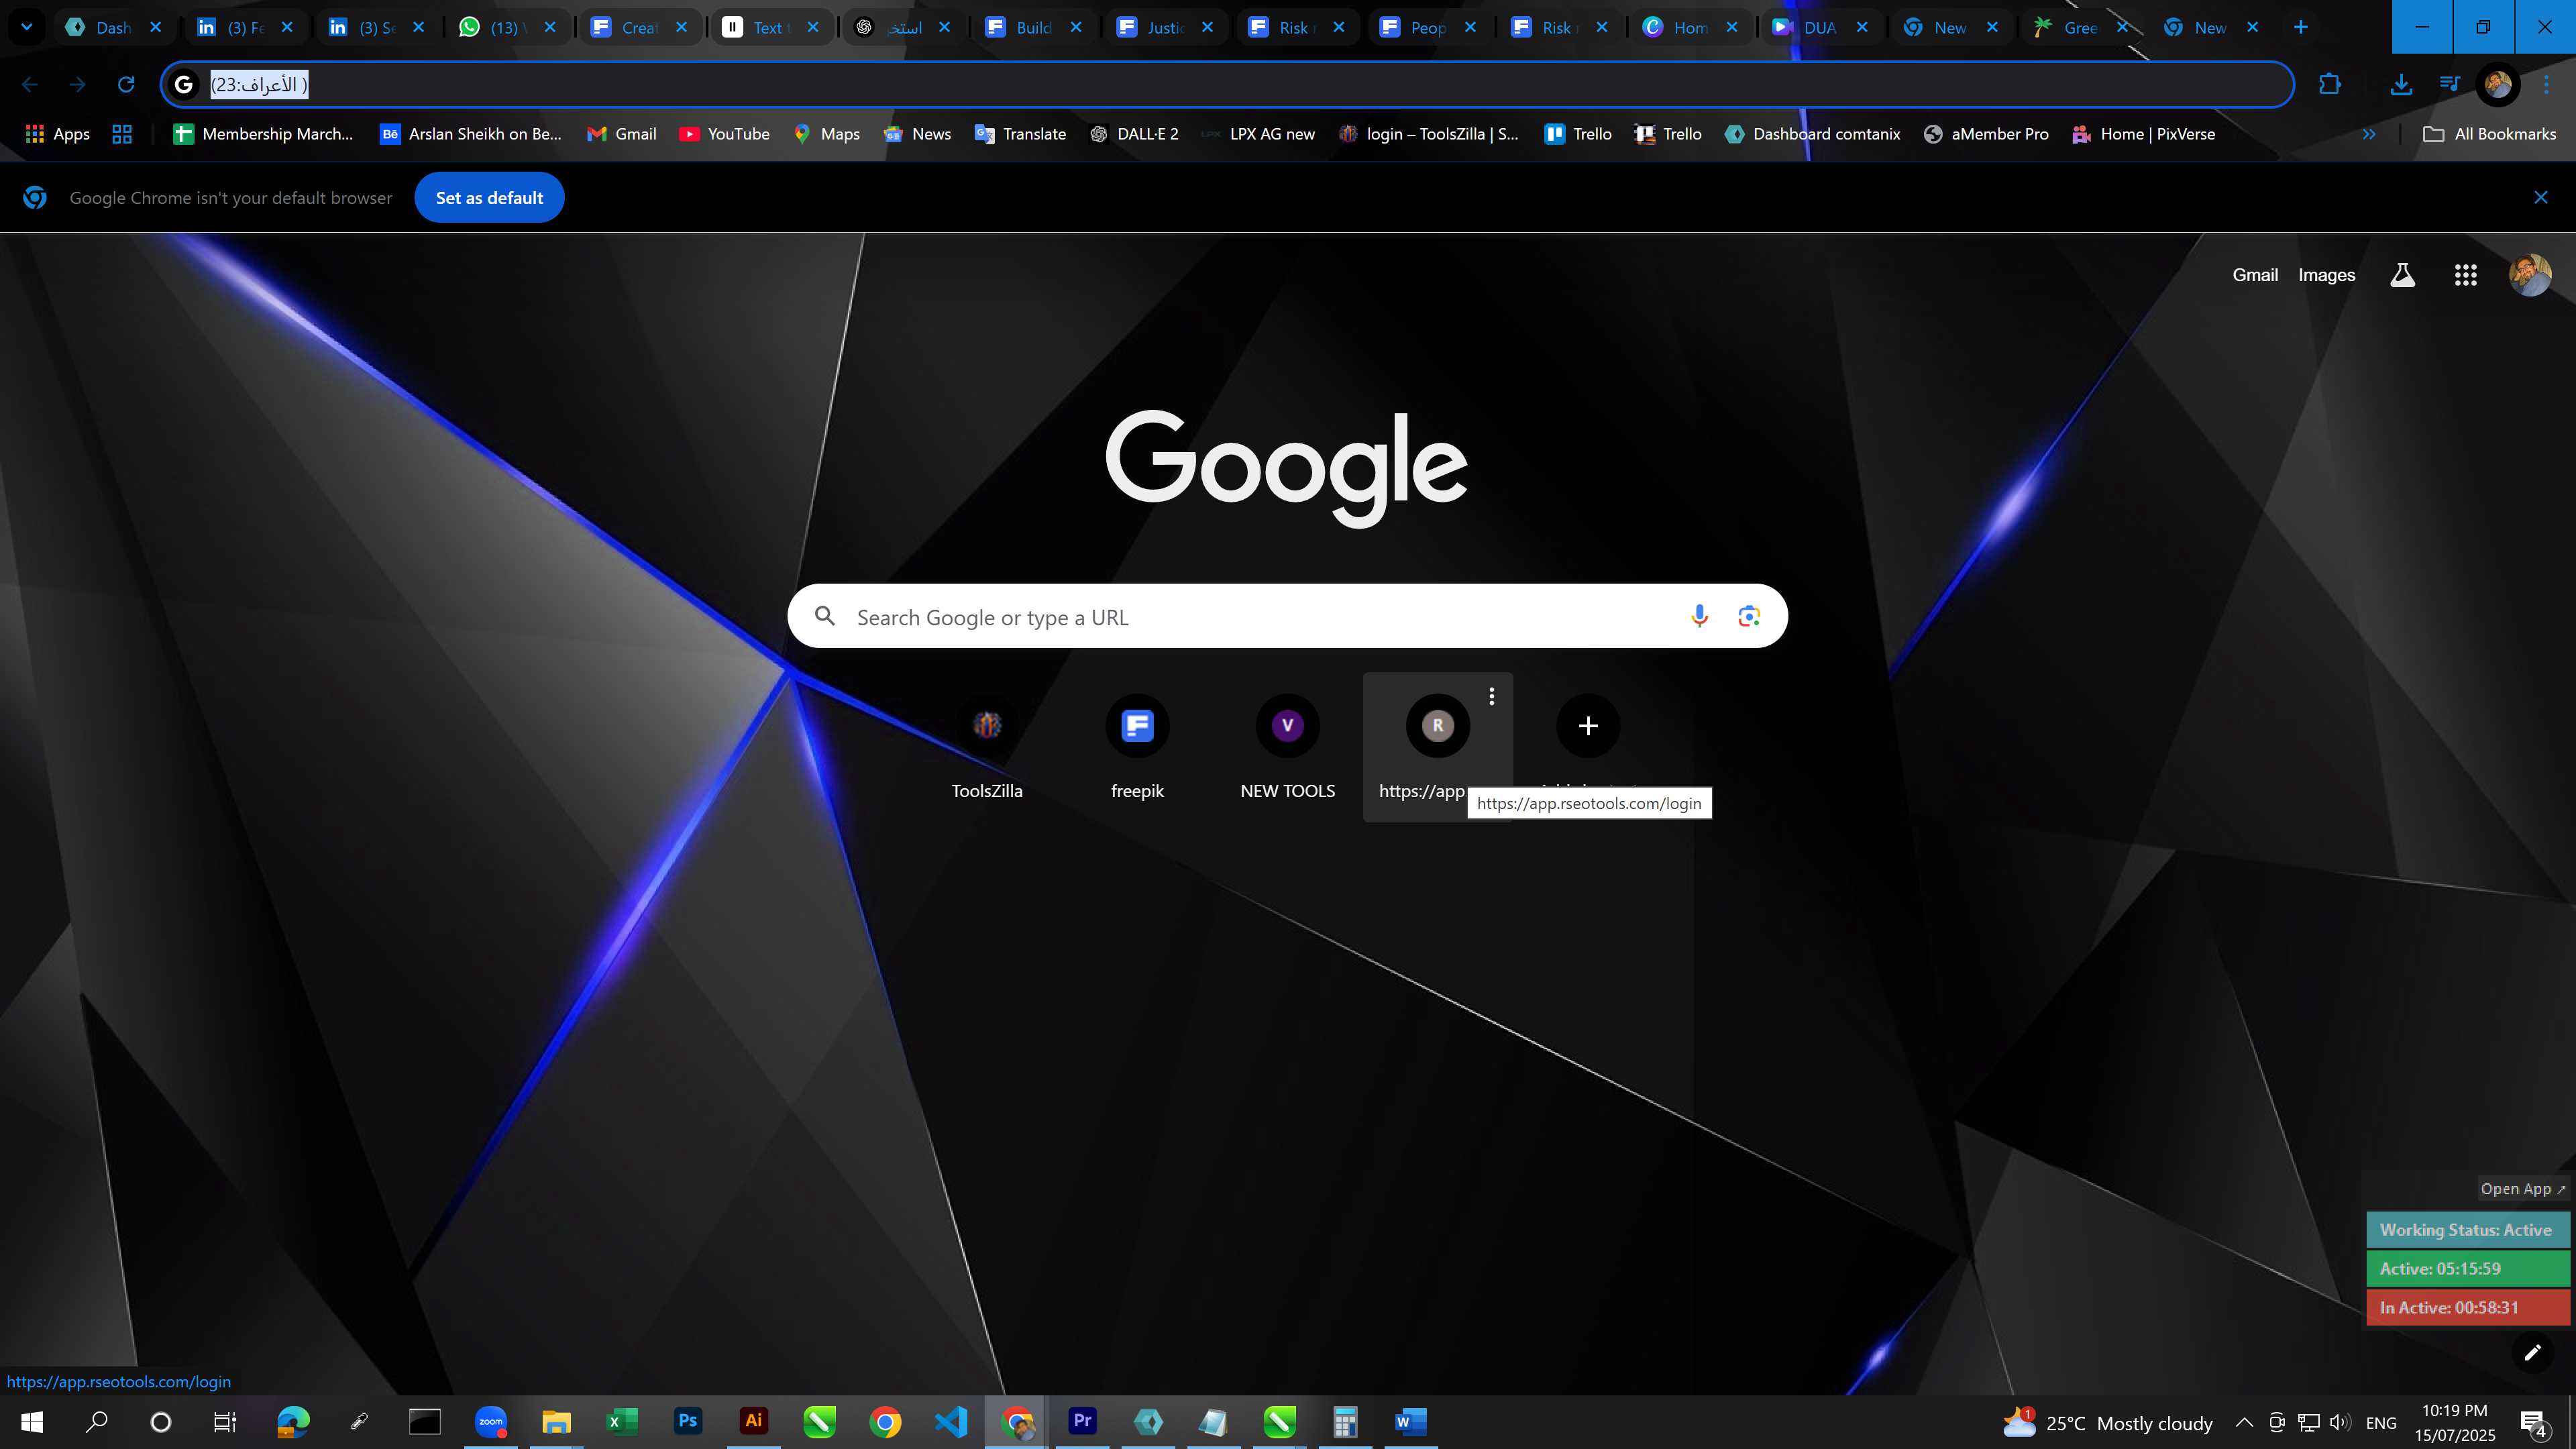Click the Google search box
Viewport: 2576px width, 1449px height.
click(x=1287, y=616)
